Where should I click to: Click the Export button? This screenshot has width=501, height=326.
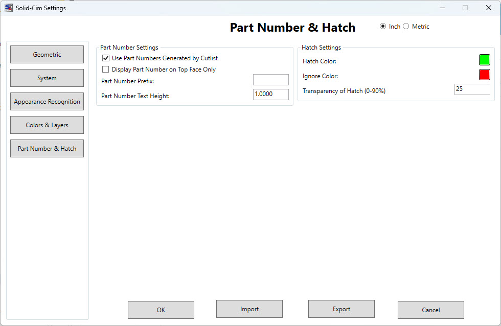341,309
